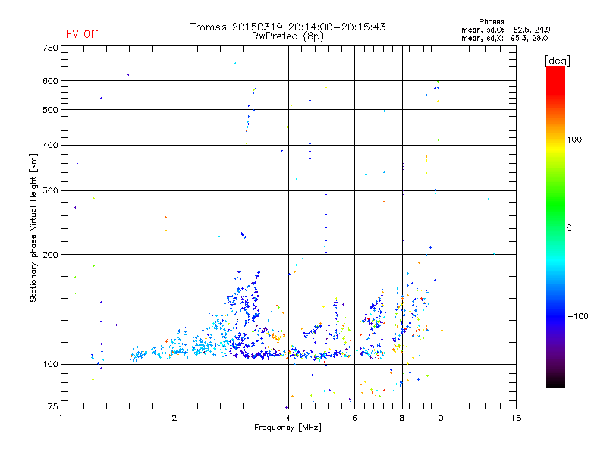
Task: Click the y-axis tick label '300'
Action: click(50, 190)
